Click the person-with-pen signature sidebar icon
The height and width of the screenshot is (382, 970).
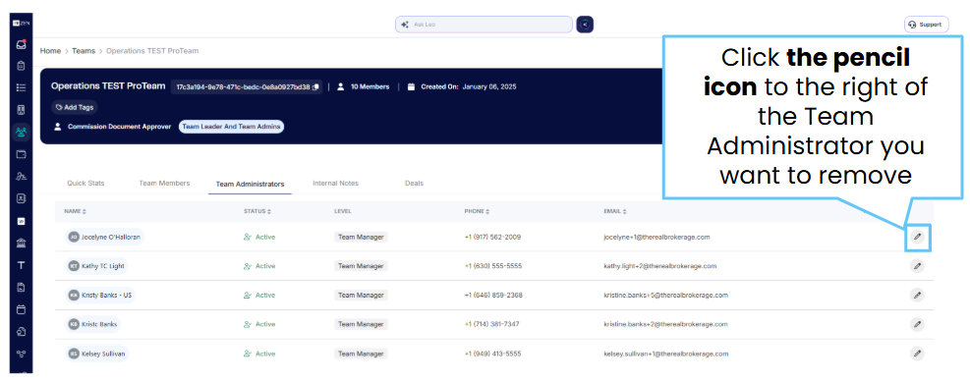point(21,177)
